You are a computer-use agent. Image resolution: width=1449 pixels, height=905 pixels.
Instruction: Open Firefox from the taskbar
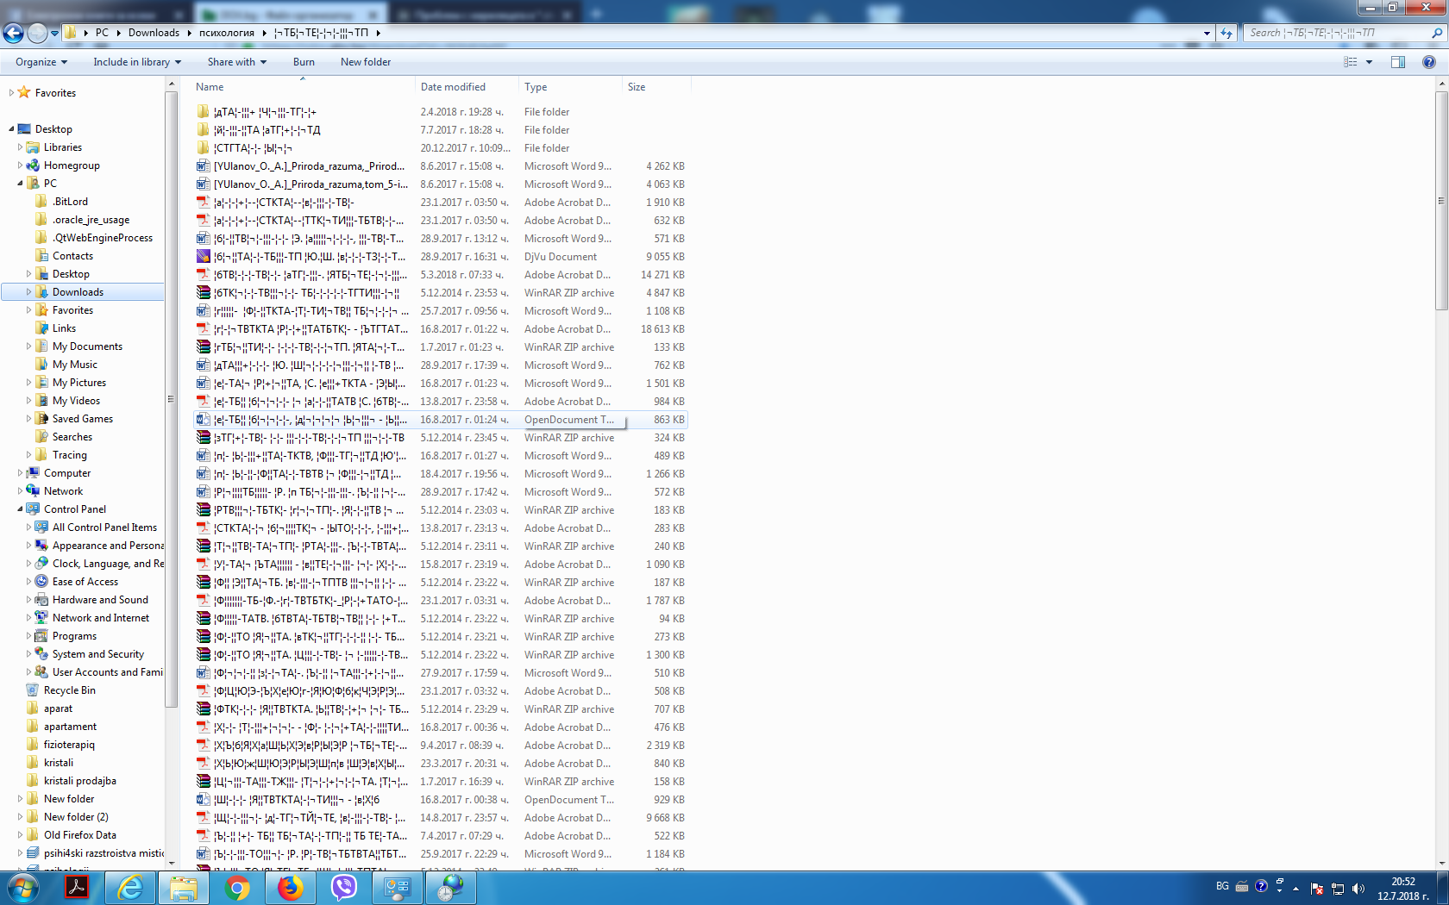tap(290, 887)
